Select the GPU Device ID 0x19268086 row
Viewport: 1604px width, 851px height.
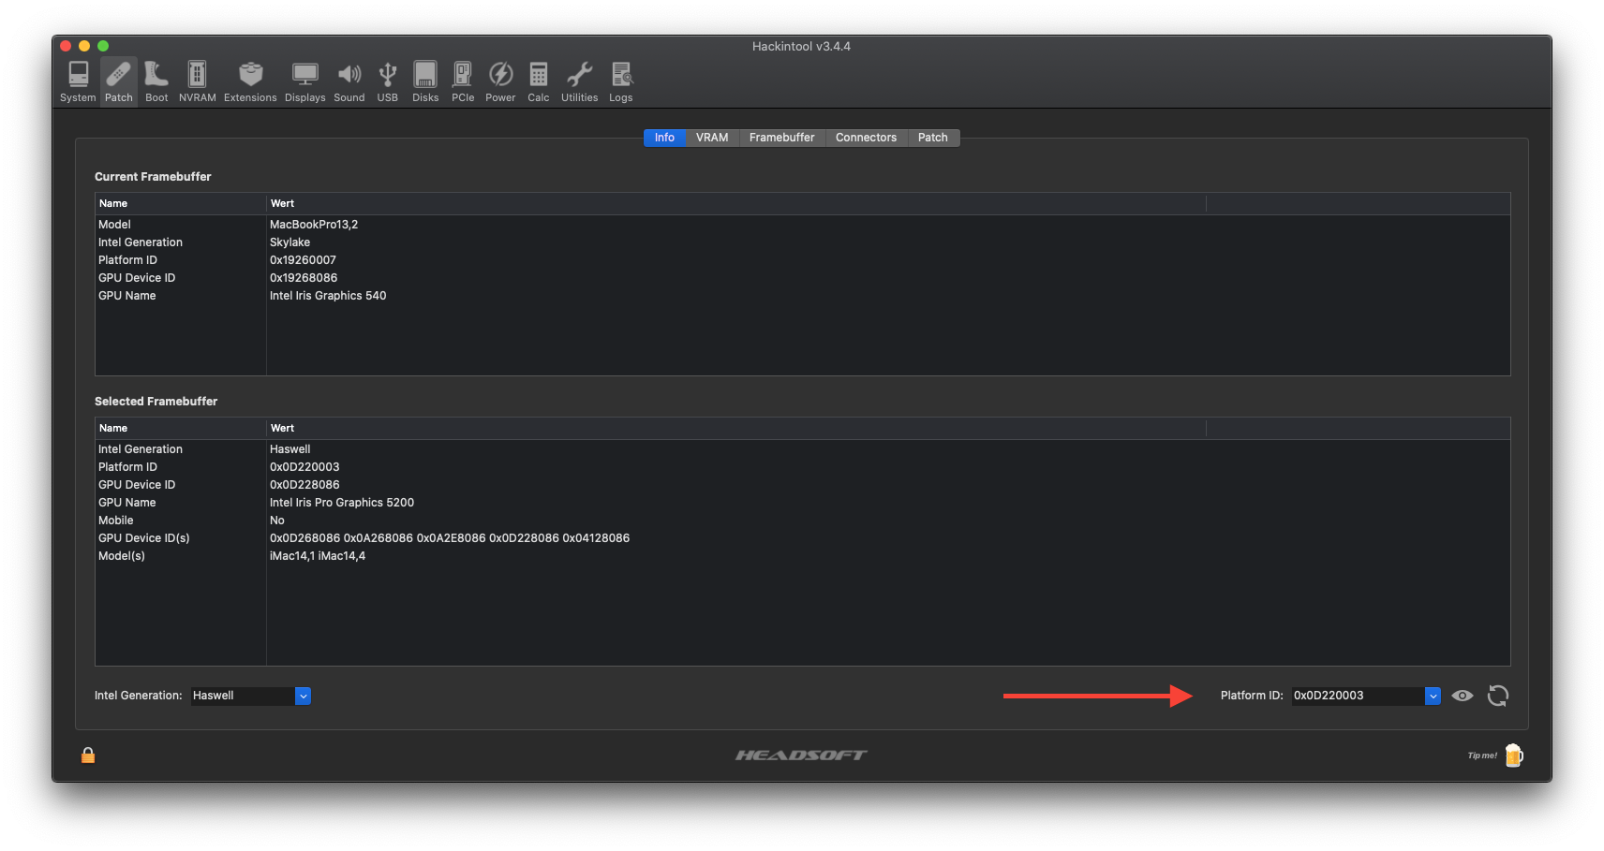(x=802, y=278)
